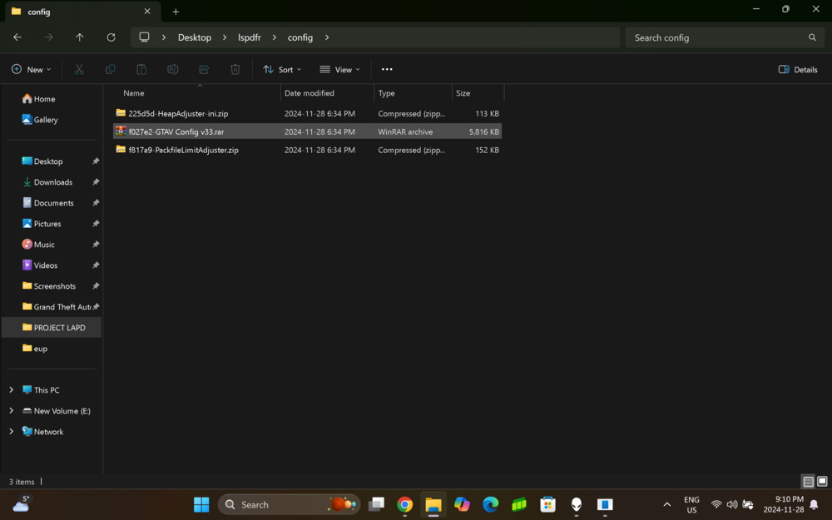
Task: Refresh the folder with the refresh icon
Action: pyautogui.click(x=111, y=37)
